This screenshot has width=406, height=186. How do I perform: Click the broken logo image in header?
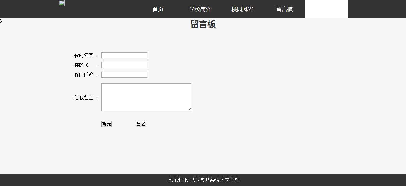(62, 3)
